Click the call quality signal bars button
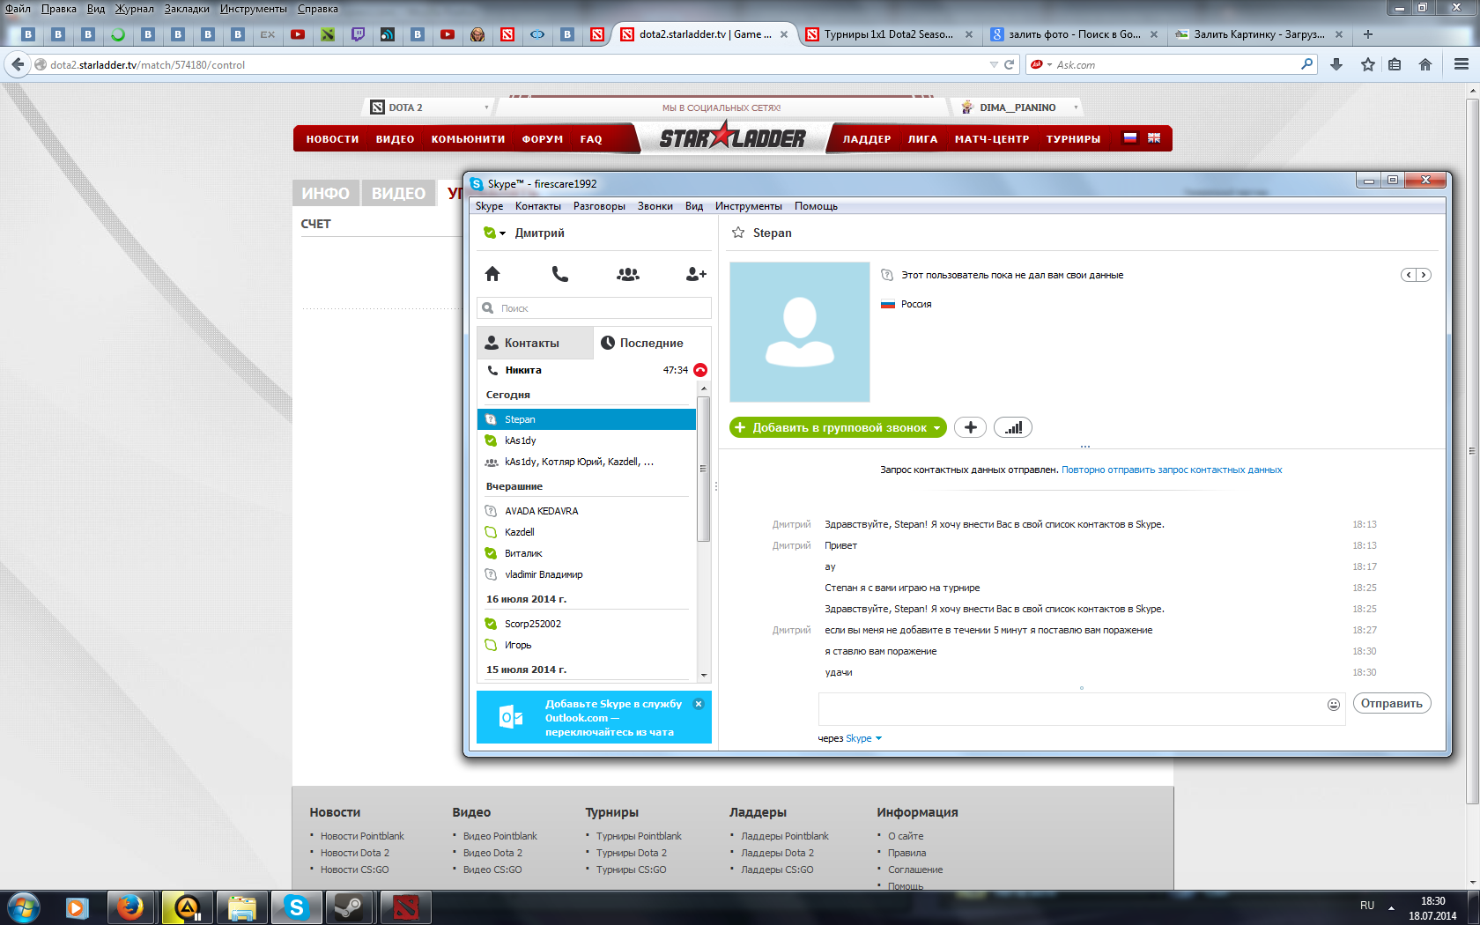Screen dimensions: 1480x925 (1013, 427)
